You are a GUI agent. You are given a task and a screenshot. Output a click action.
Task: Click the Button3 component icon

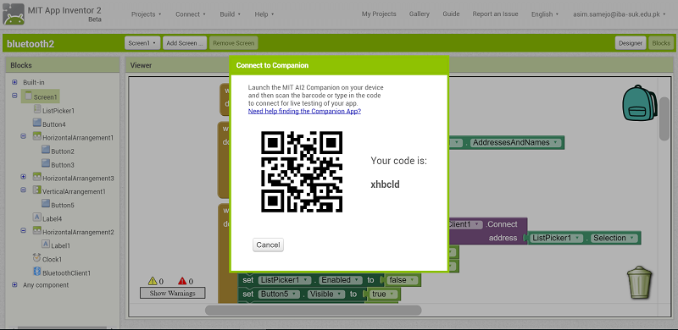coord(46,163)
